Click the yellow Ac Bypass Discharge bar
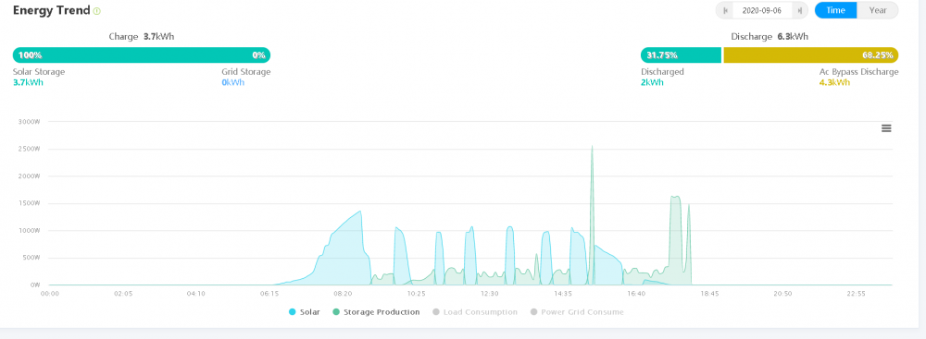This screenshot has width=926, height=339. coord(811,54)
